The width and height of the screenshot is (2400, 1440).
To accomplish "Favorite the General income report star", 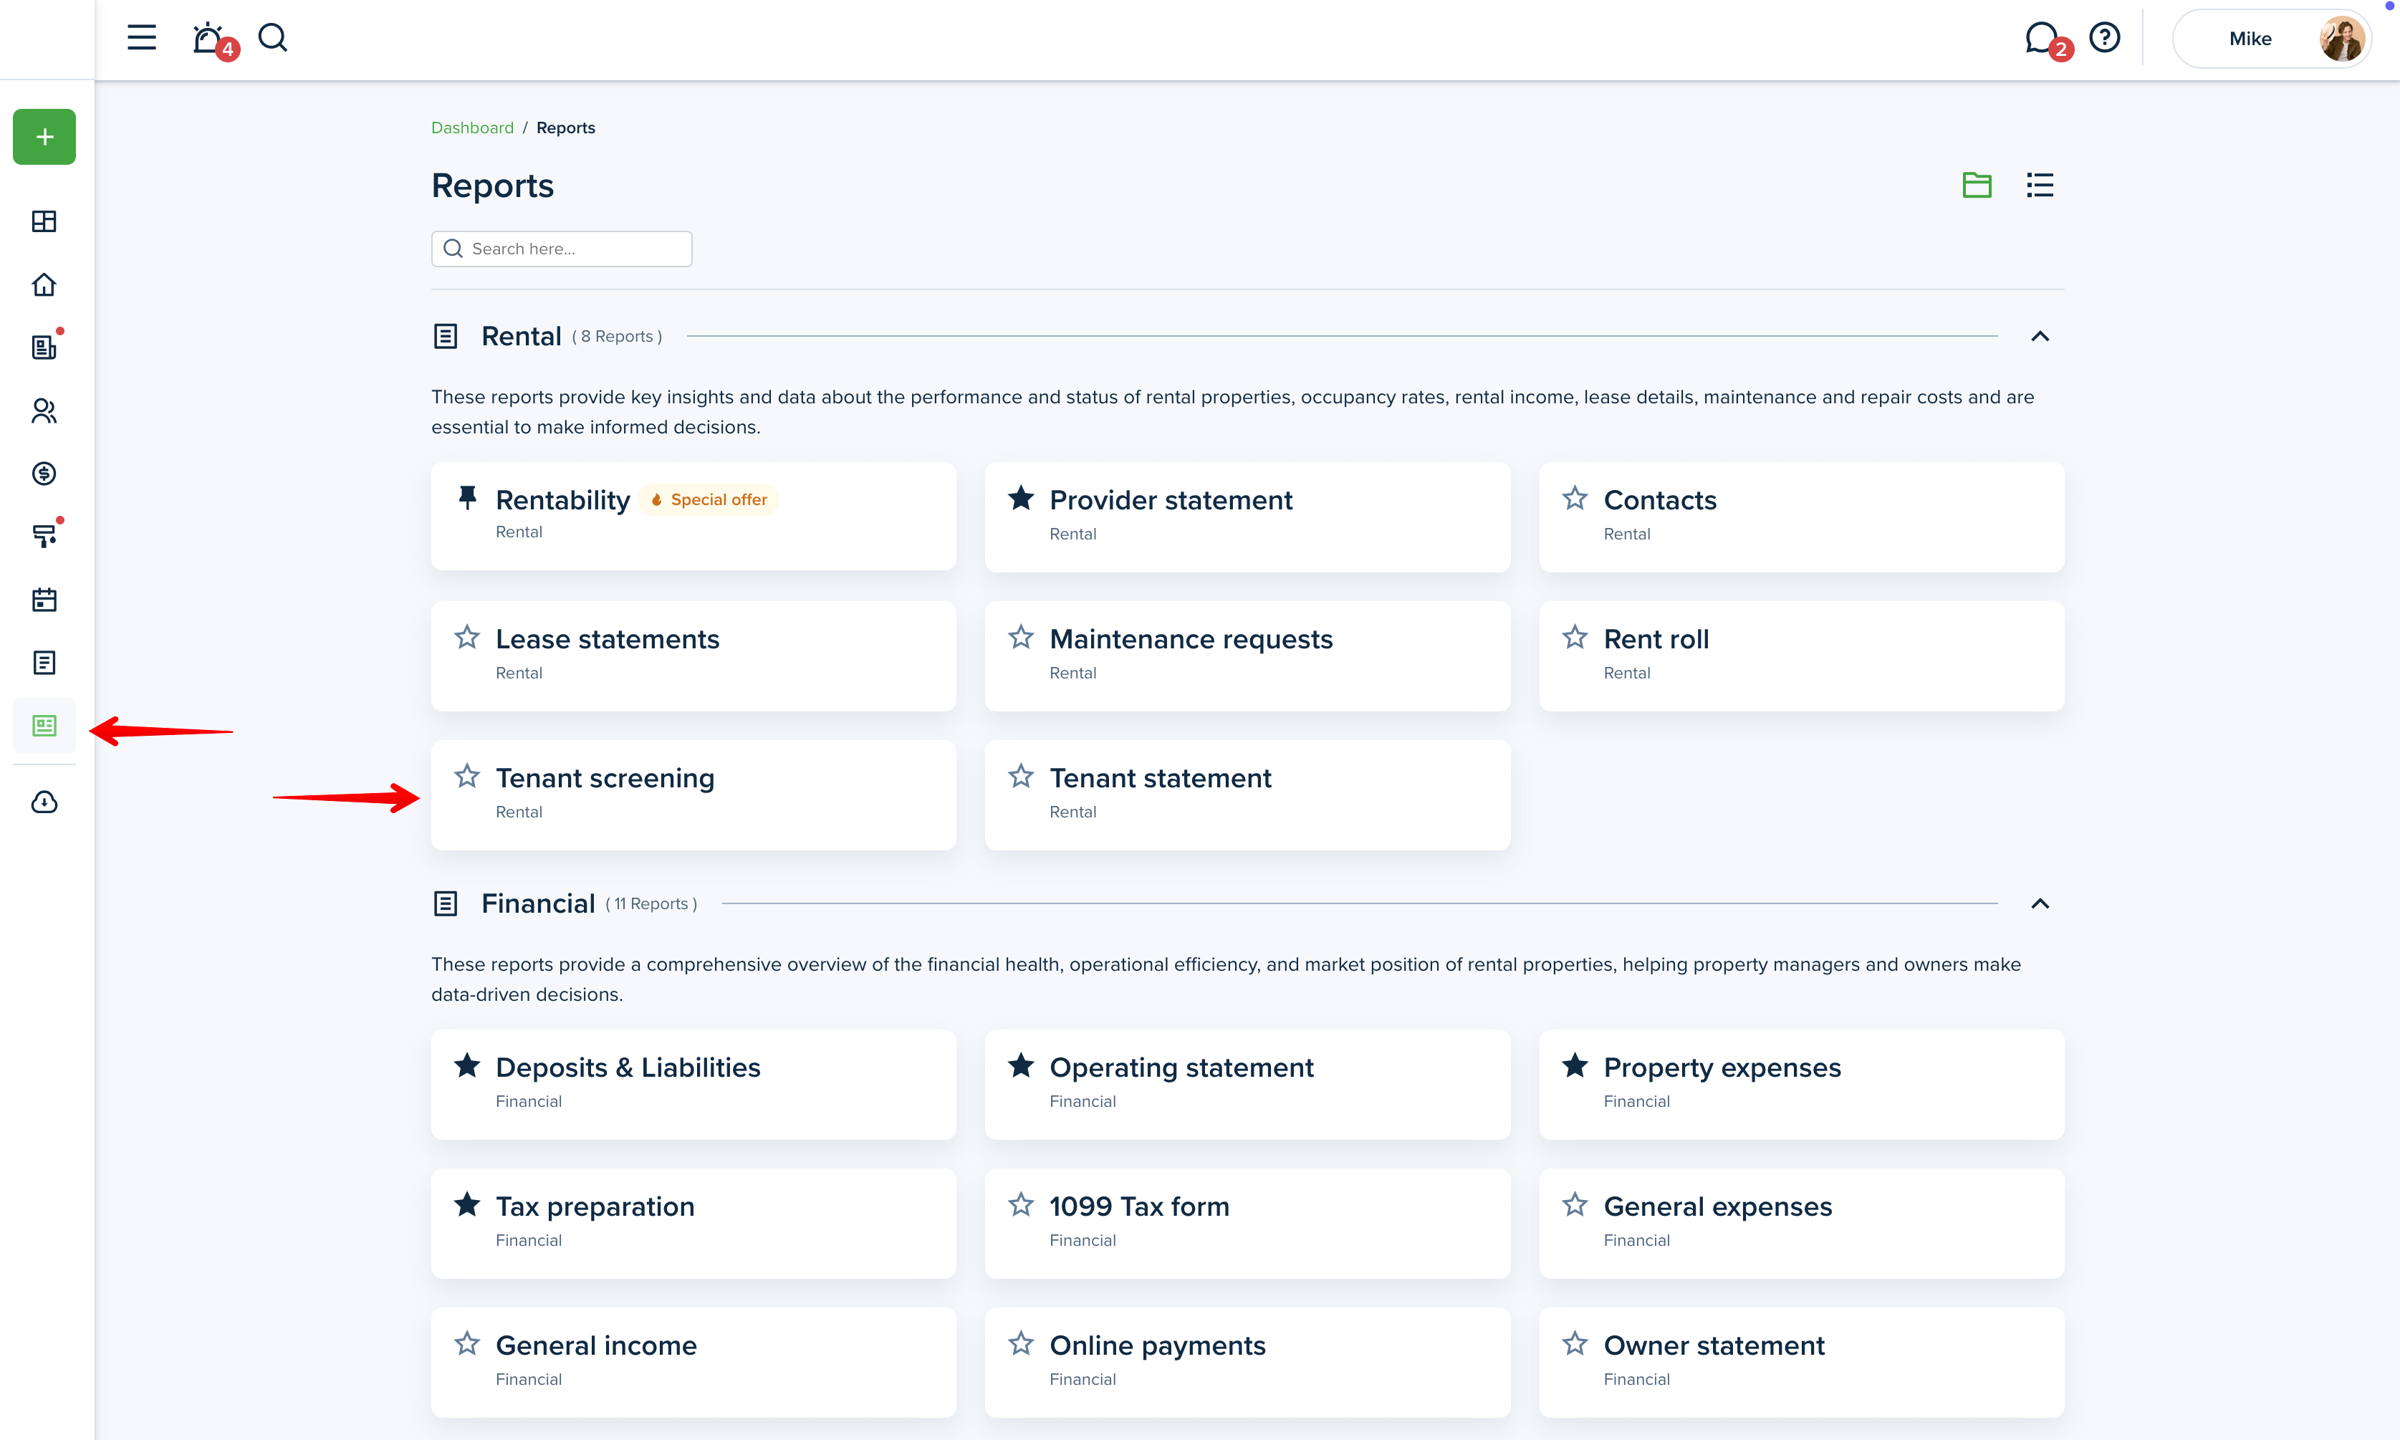I will coord(468,1344).
